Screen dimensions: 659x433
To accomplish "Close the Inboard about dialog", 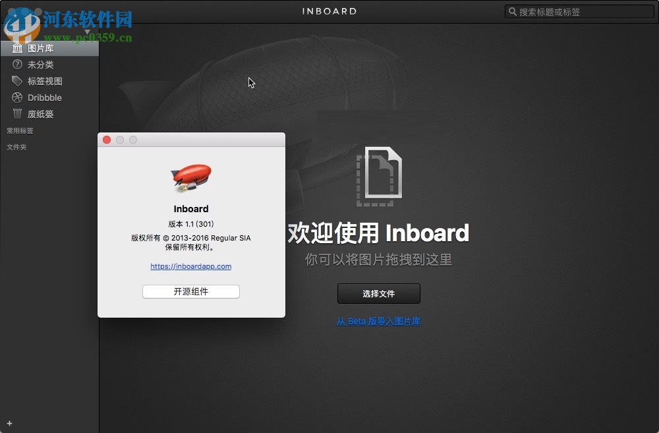I will coord(106,140).
